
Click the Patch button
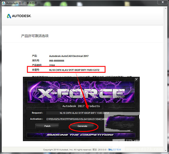[47, 126]
